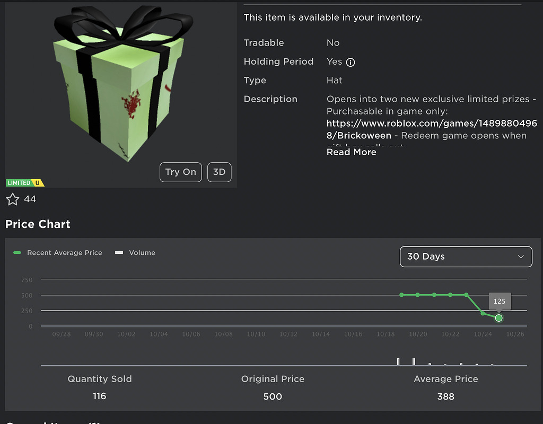Click the 125 price tooltip
543x424 pixels.
[499, 301]
